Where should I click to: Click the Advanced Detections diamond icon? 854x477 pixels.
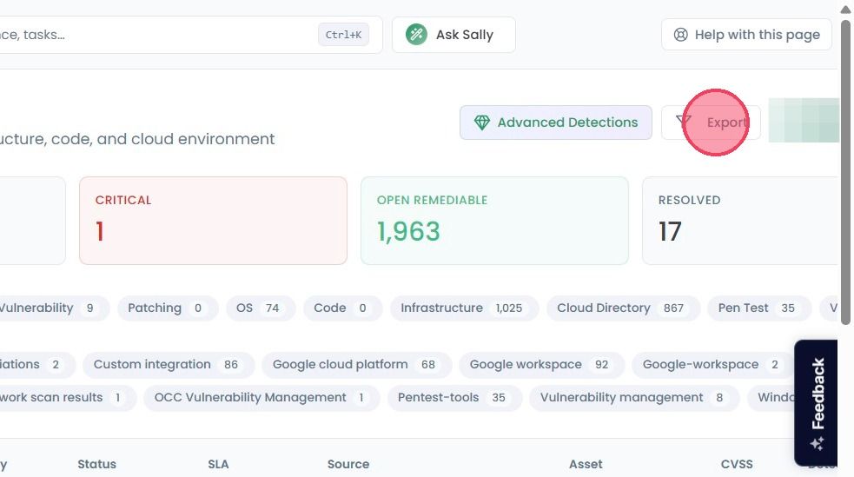click(x=482, y=123)
